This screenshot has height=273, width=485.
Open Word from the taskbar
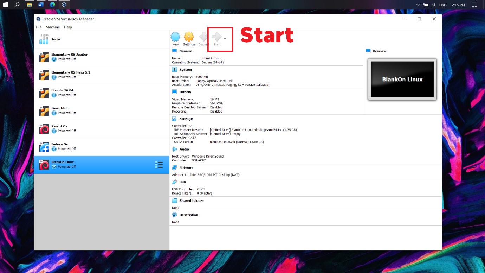point(41,5)
